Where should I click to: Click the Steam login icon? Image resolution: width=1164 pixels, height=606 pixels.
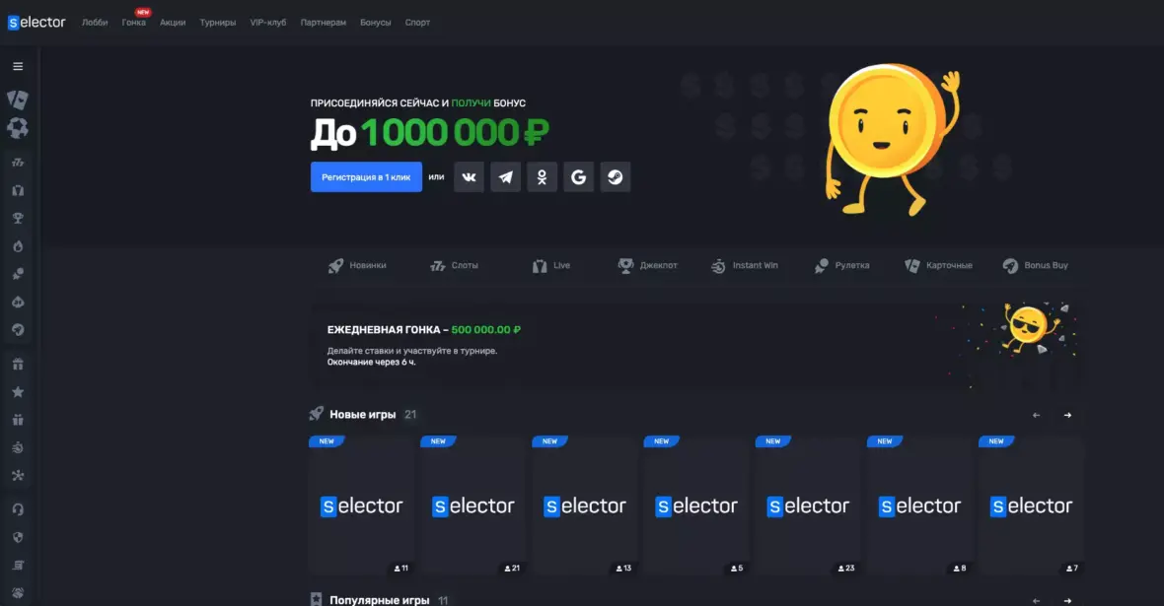615,177
